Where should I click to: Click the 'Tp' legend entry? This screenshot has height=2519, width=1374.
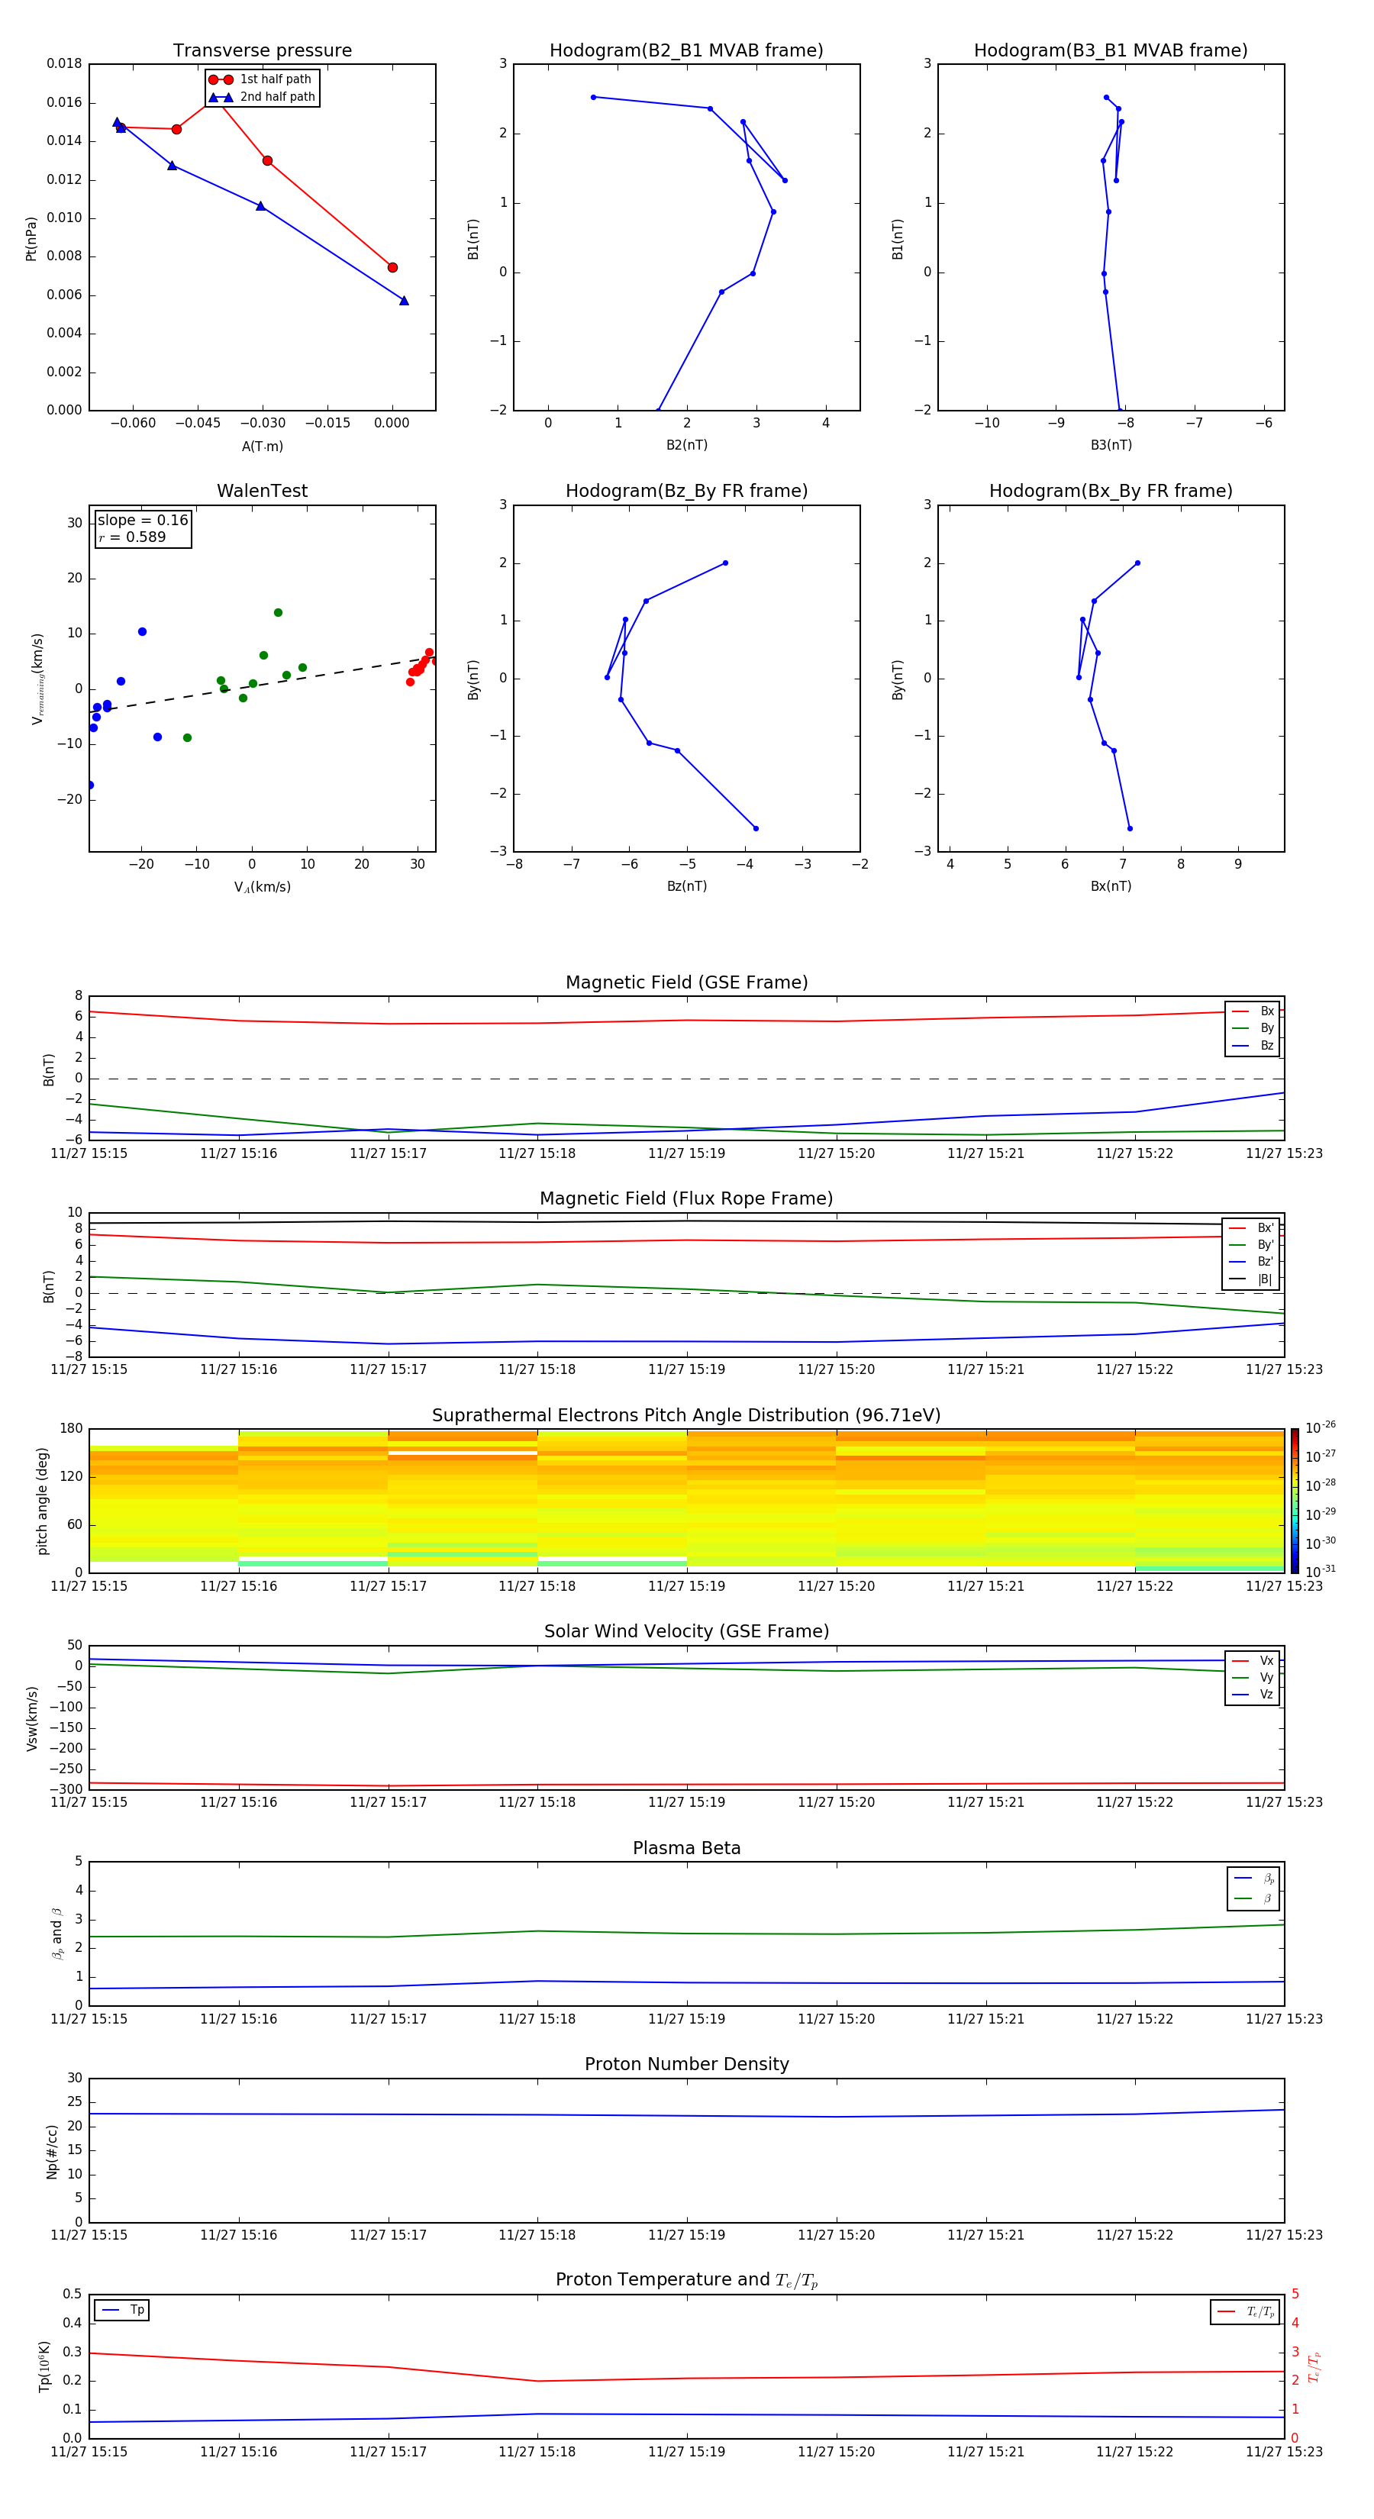pyautogui.click(x=122, y=2310)
